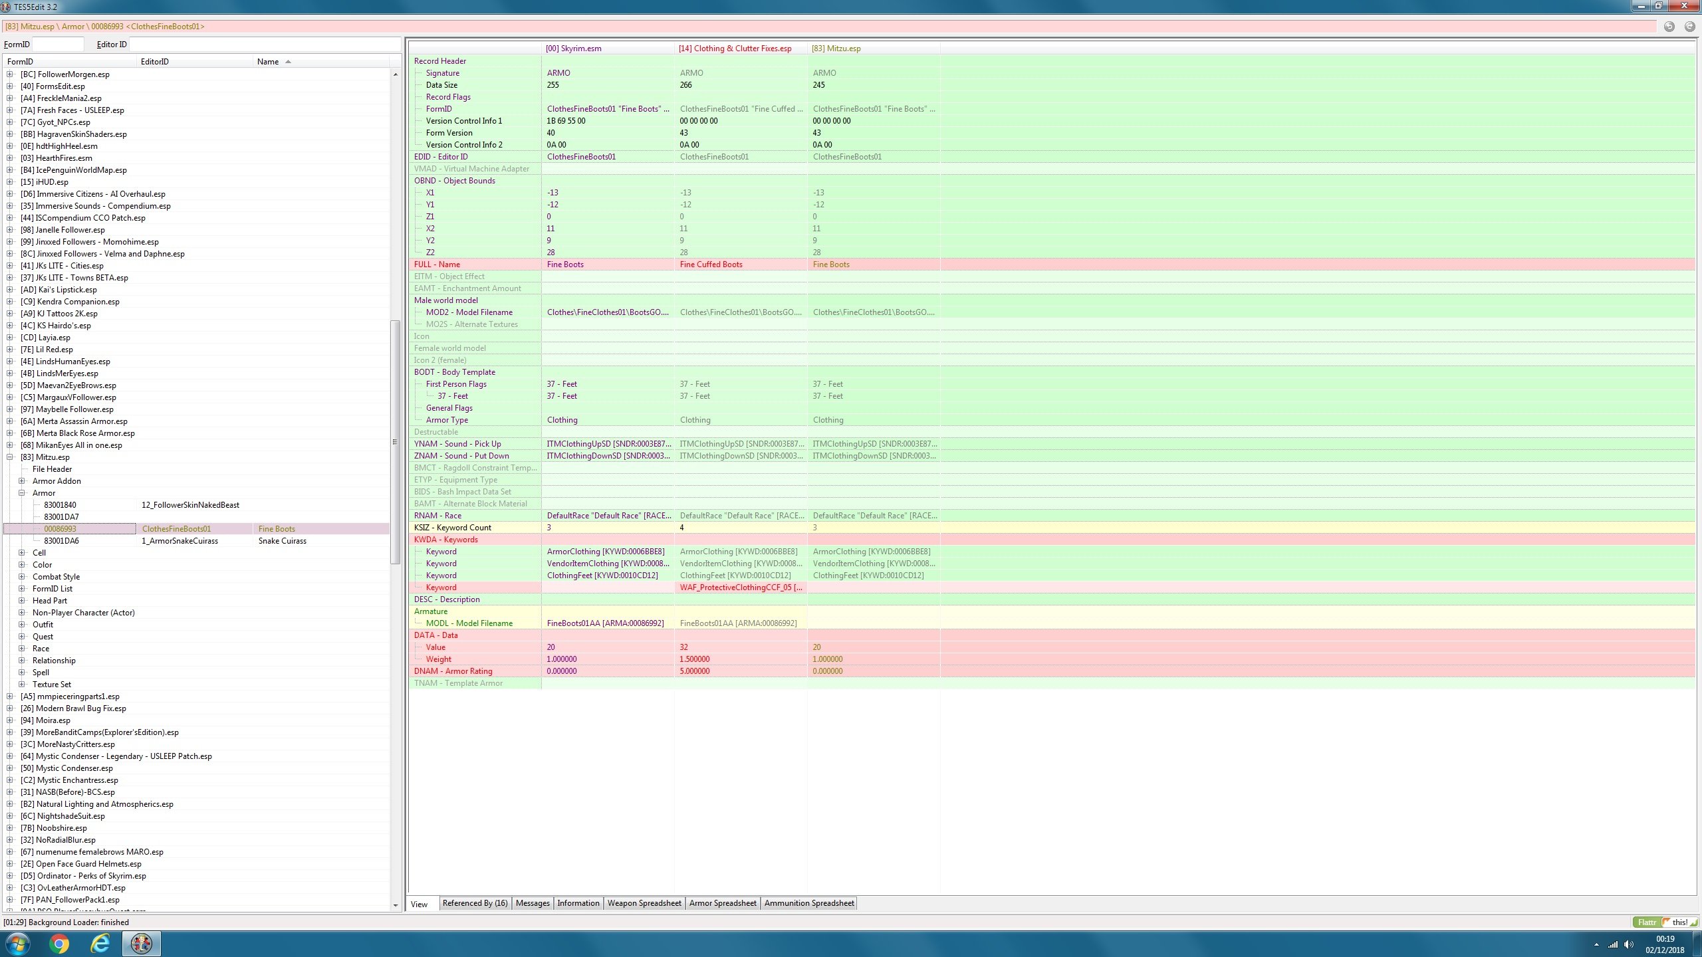Collapse the [83] Mitzu.esp node
1702x957 pixels.
10,457
